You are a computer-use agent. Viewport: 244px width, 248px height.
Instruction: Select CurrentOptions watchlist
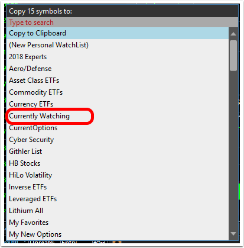[118, 128]
